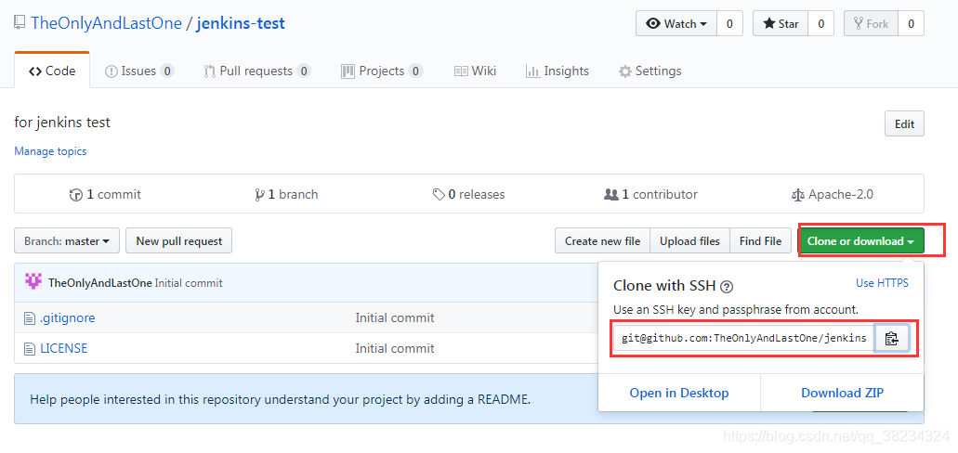Viewport: 958px width, 453px height.
Task: Click the star icon in the Star button
Action: click(x=769, y=24)
